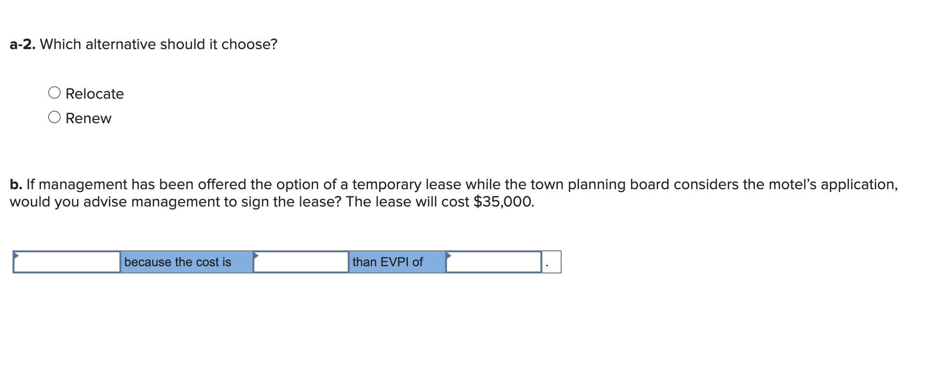Click the word 'Renew' label text

pyautogui.click(x=88, y=117)
